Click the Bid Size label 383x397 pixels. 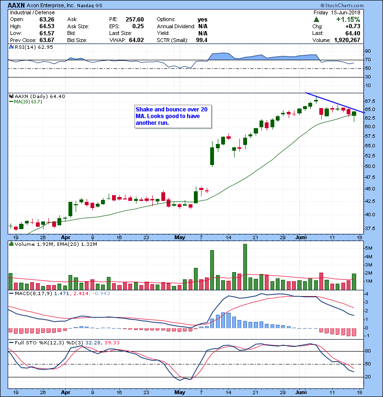tap(77, 40)
